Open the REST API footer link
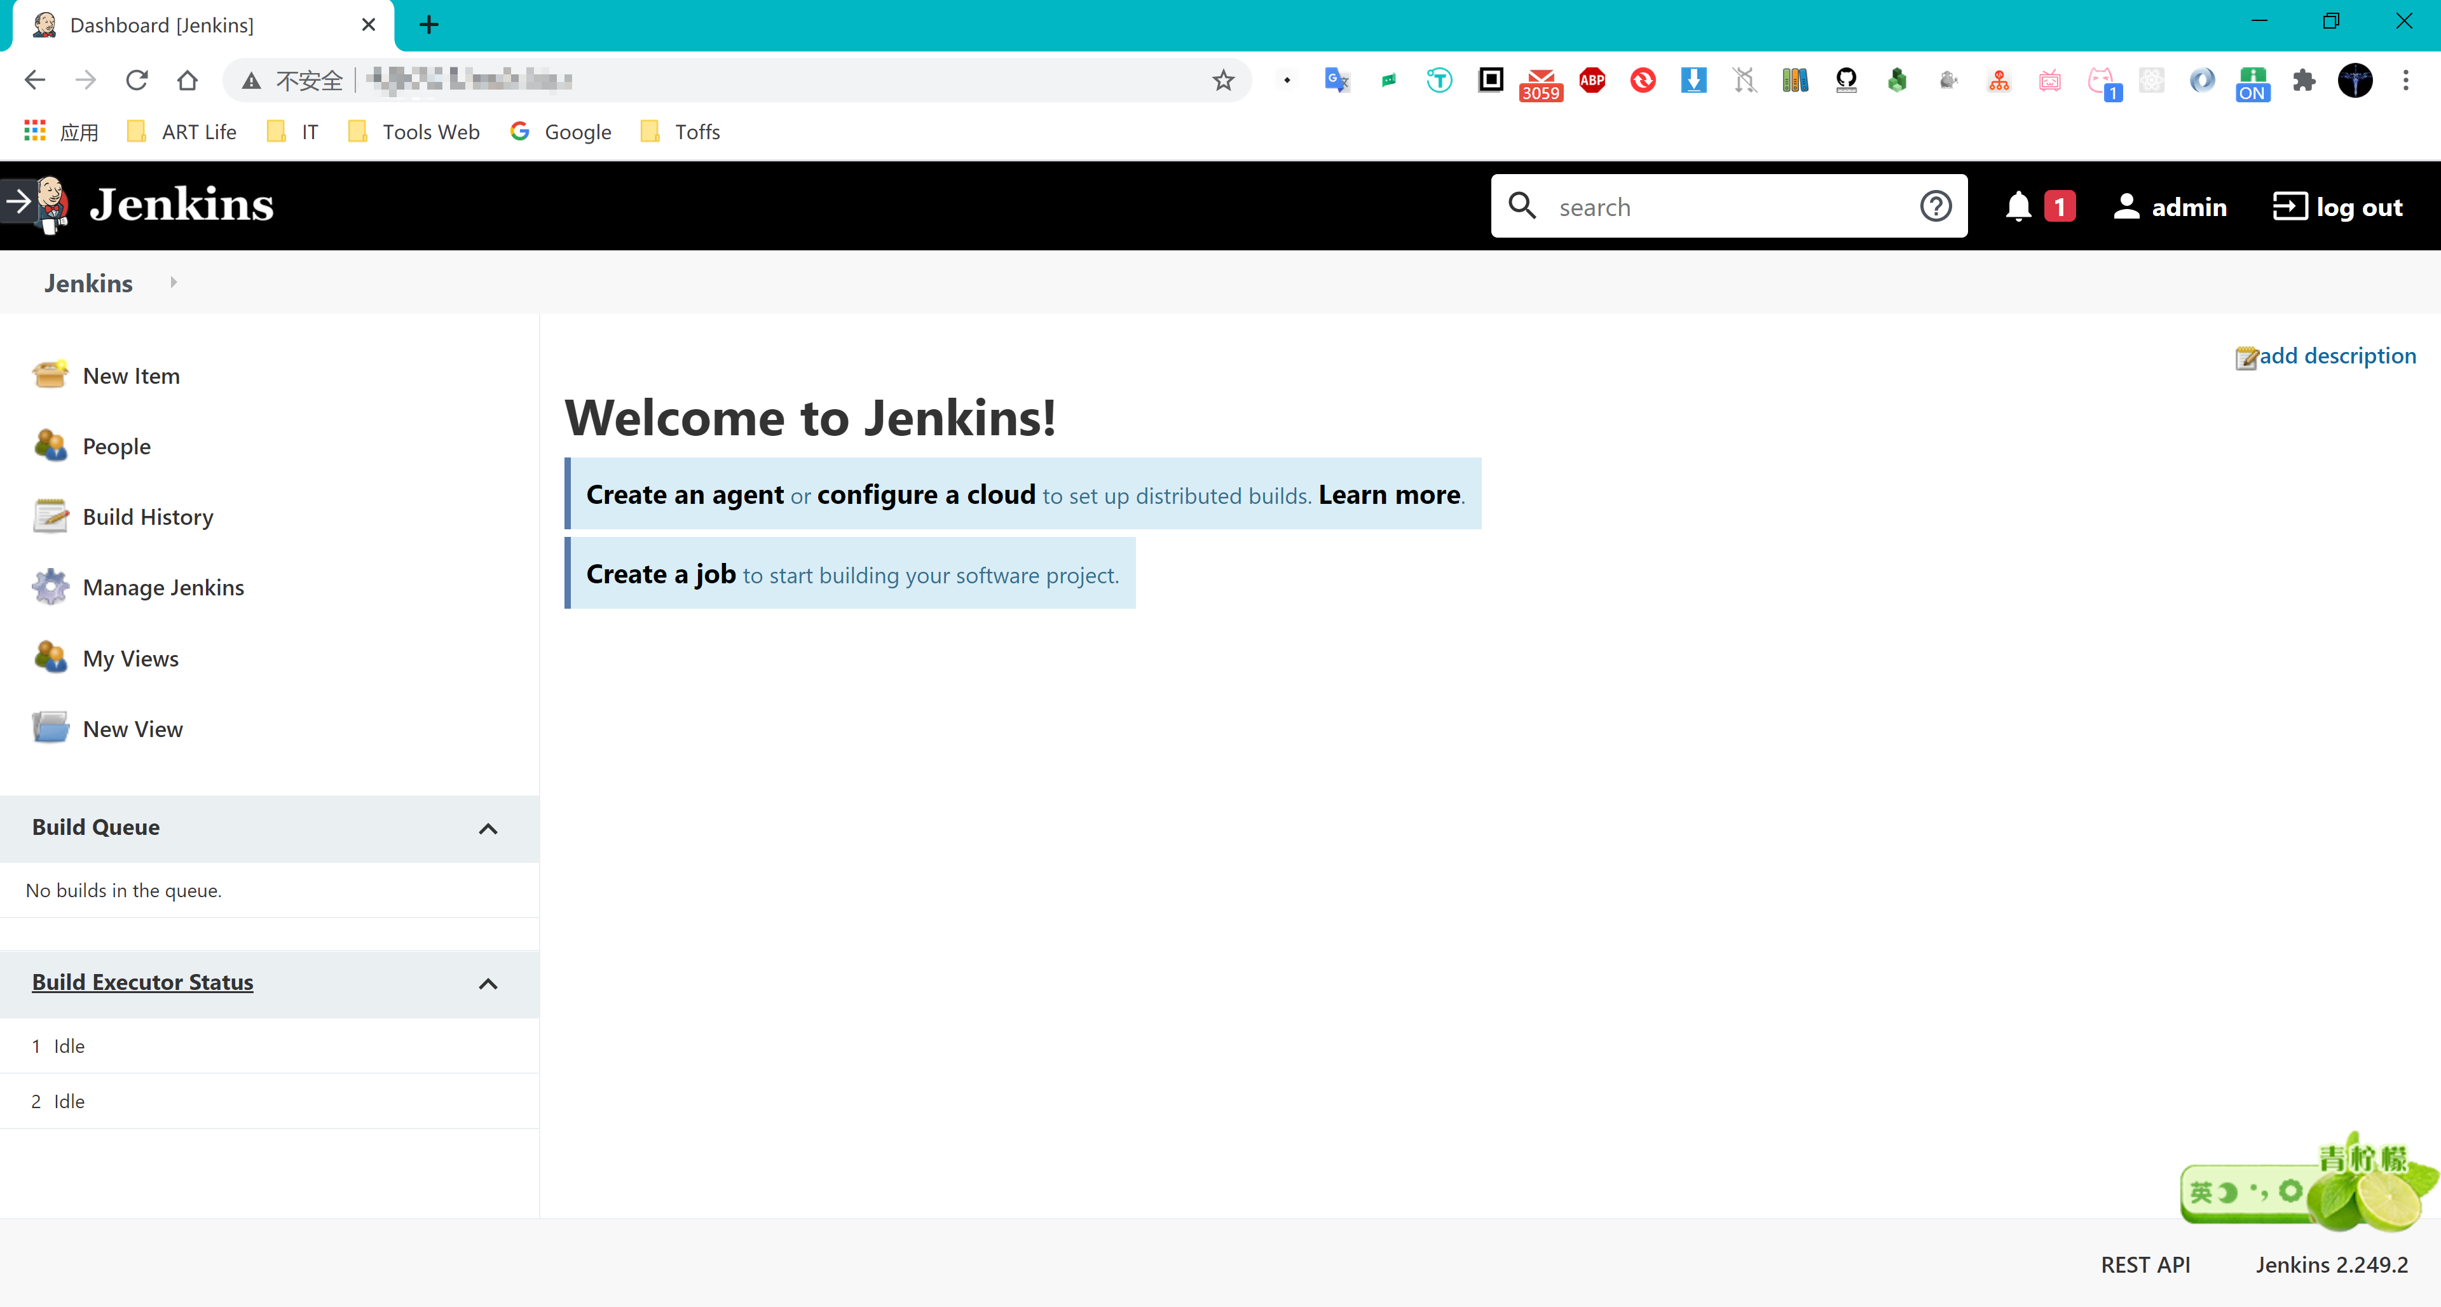 pyautogui.click(x=2144, y=1264)
